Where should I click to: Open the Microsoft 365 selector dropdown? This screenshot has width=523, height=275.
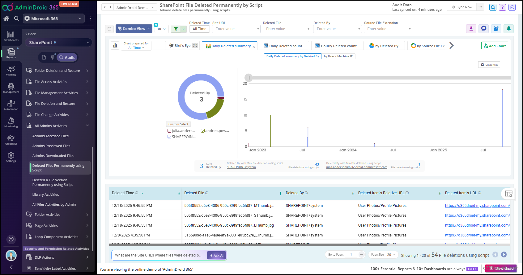point(54,18)
